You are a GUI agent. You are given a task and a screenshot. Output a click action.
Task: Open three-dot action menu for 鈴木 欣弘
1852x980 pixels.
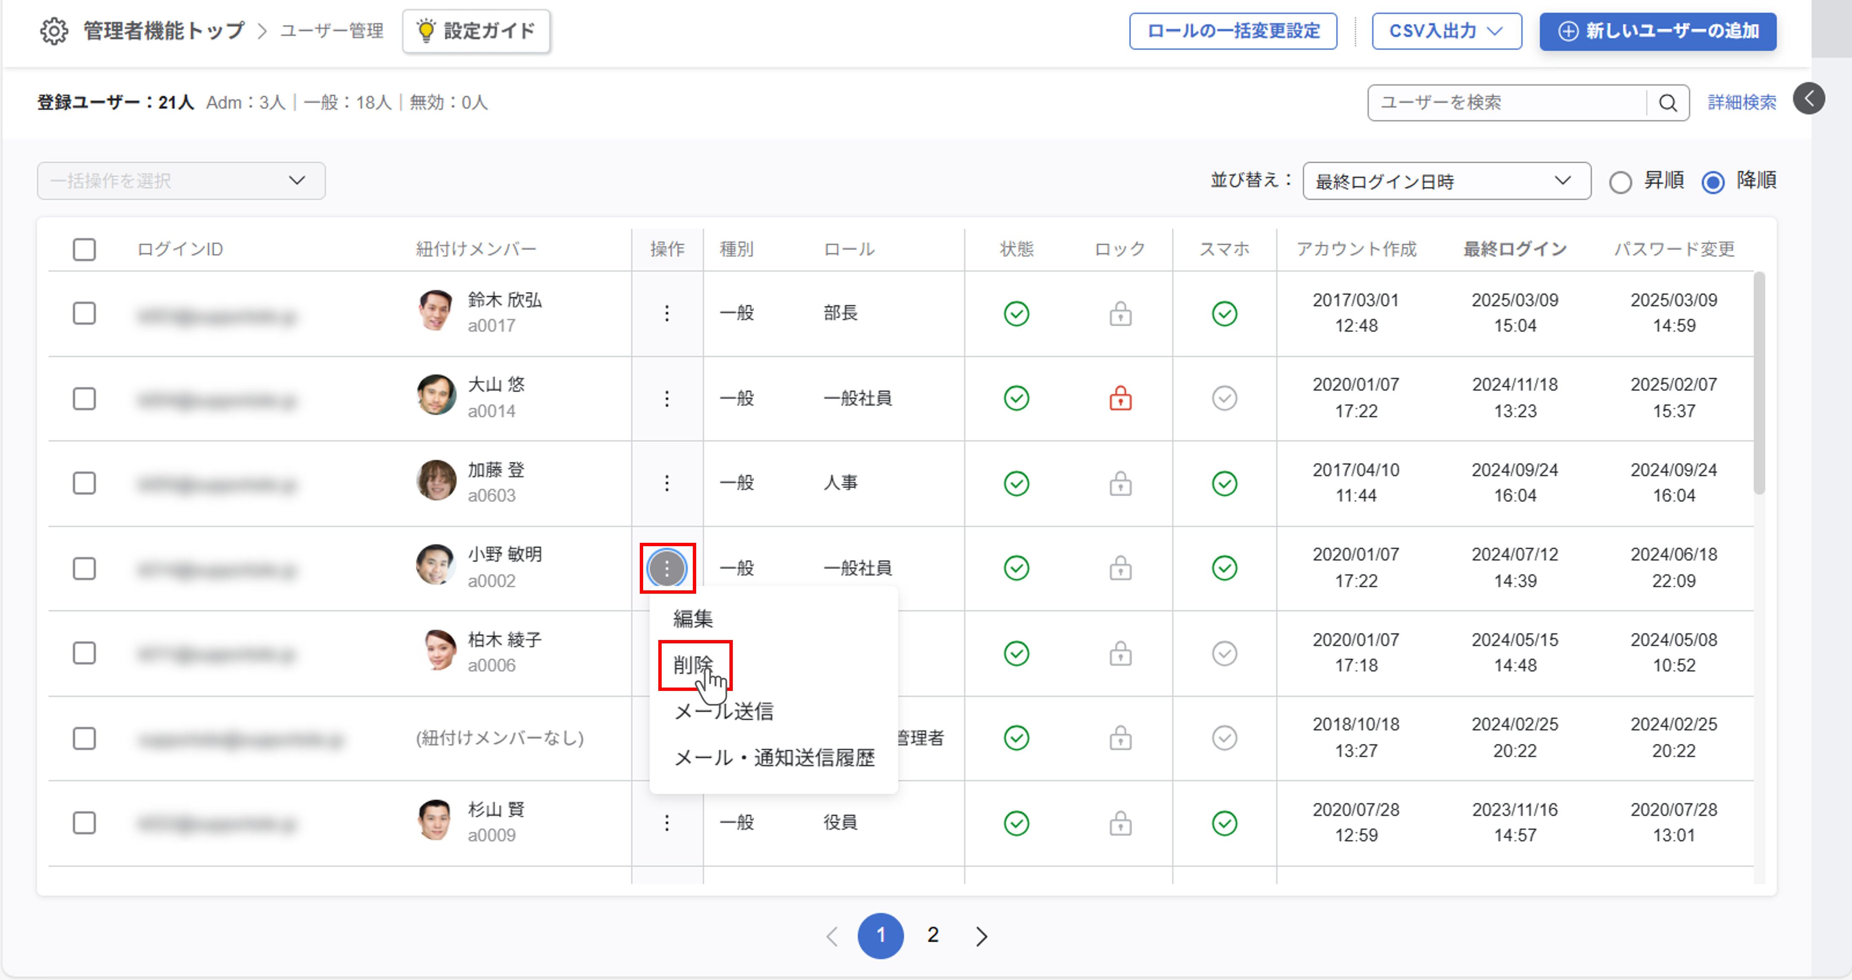pos(666,313)
